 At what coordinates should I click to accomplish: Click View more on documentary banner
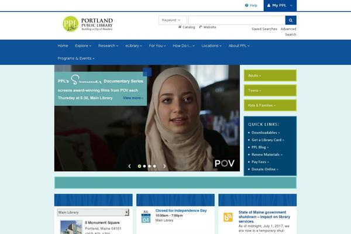point(133,98)
